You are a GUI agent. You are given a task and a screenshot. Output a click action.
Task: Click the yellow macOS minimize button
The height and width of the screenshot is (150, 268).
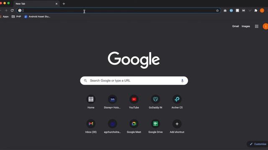coord(5,3)
